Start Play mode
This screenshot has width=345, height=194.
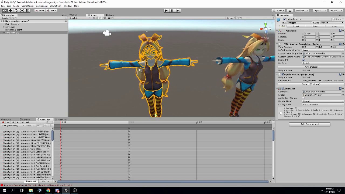166,11
